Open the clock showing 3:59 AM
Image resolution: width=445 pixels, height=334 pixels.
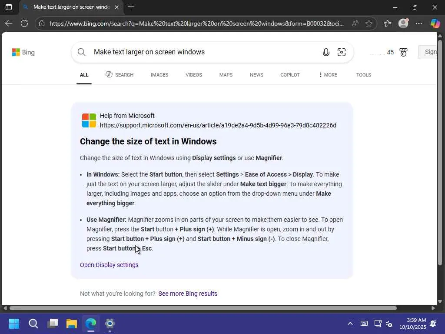tap(413, 324)
